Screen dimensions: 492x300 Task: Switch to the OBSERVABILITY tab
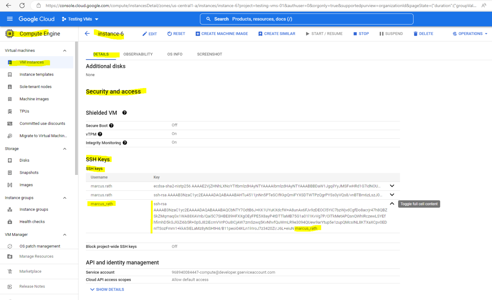point(138,54)
